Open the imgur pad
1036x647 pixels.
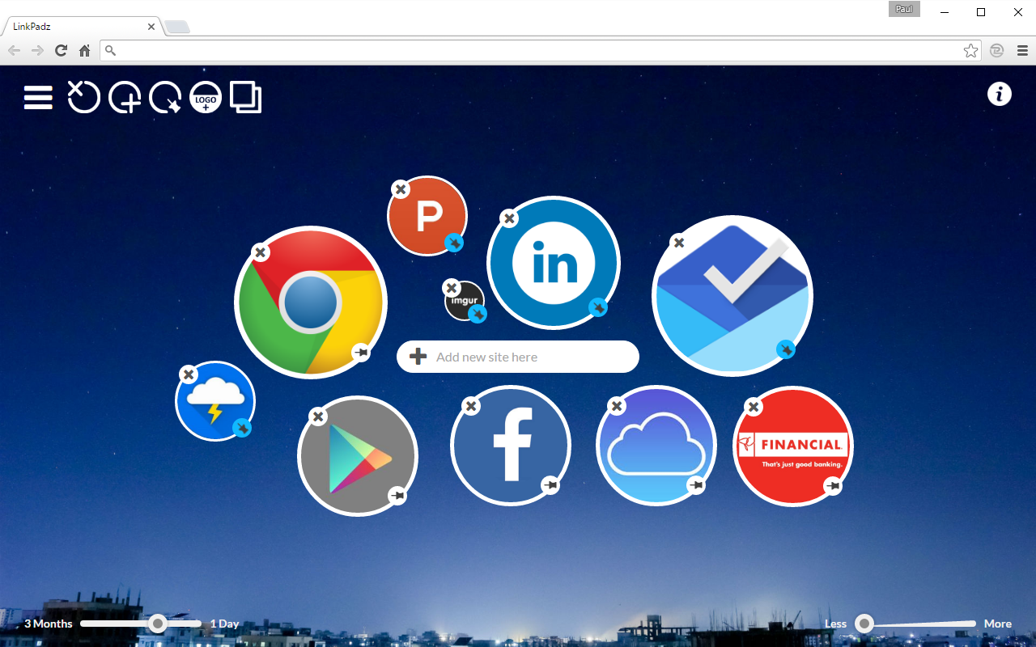[x=465, y=301]
